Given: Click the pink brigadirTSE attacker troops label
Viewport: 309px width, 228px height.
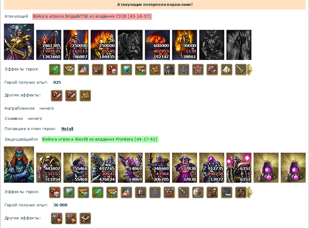Looking at the screenshot, I should pyautogui.click(x=92, y=16).
